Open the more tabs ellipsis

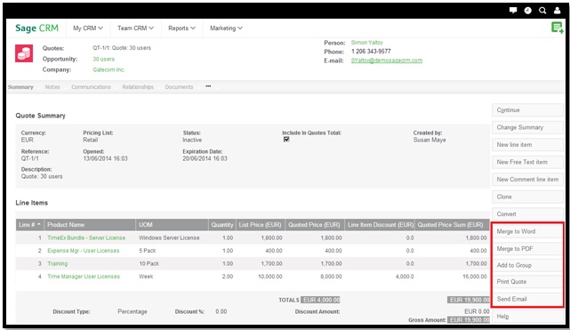point(208,86)
